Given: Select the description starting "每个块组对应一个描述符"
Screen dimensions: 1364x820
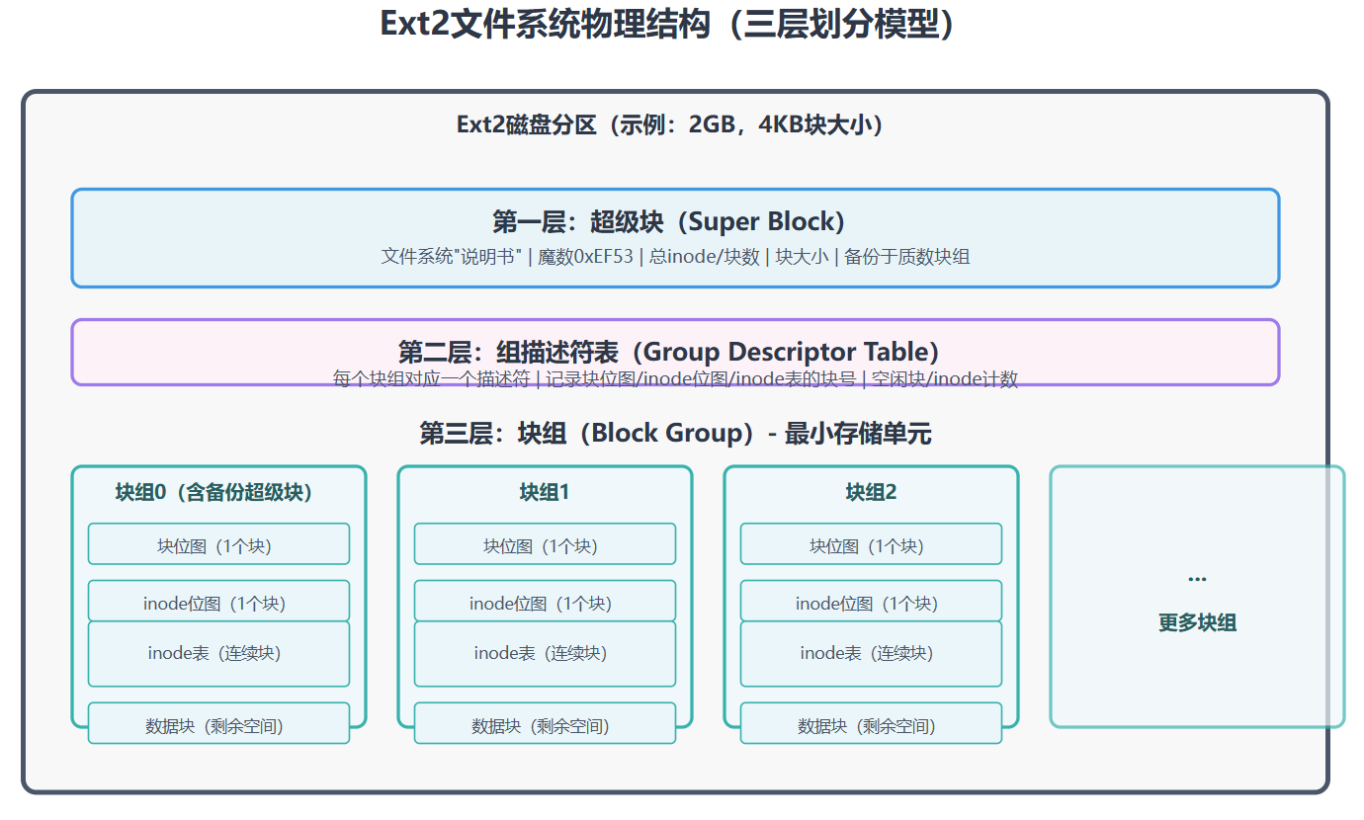Looking at the screenshot, I should [675, 379].
